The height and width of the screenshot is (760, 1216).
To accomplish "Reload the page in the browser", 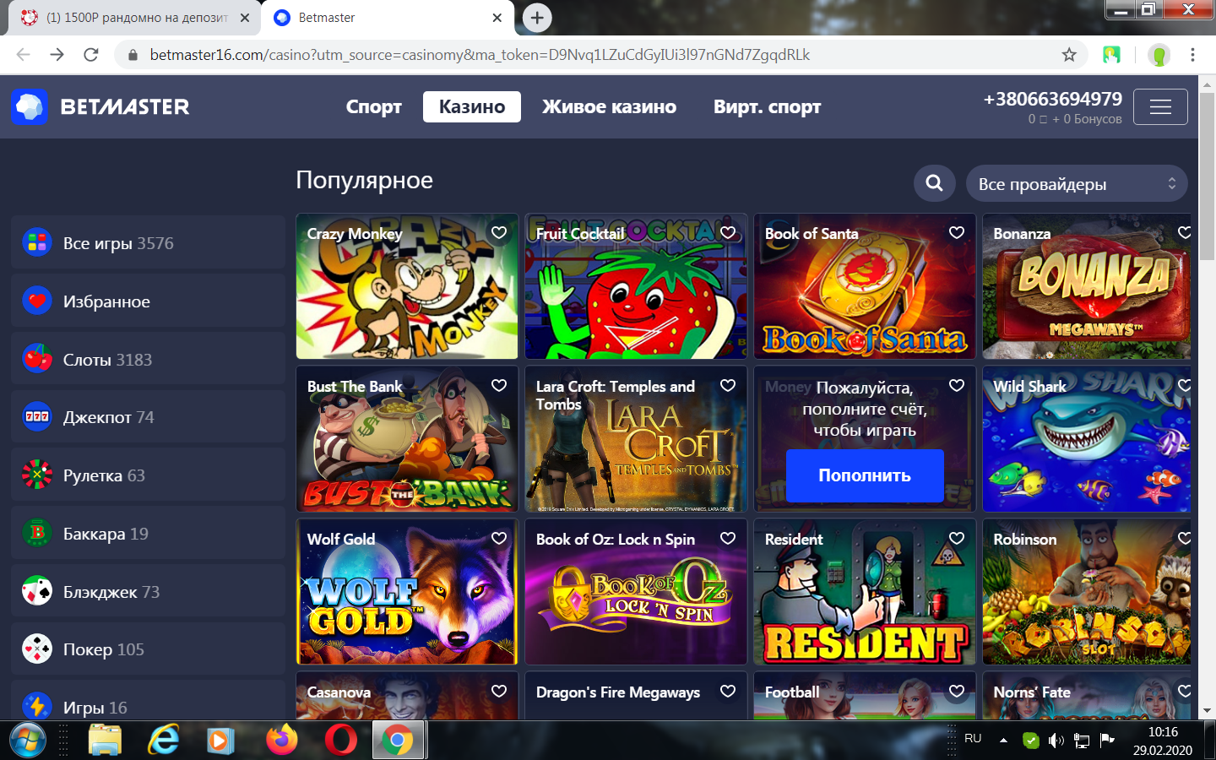I will [91, 55].
